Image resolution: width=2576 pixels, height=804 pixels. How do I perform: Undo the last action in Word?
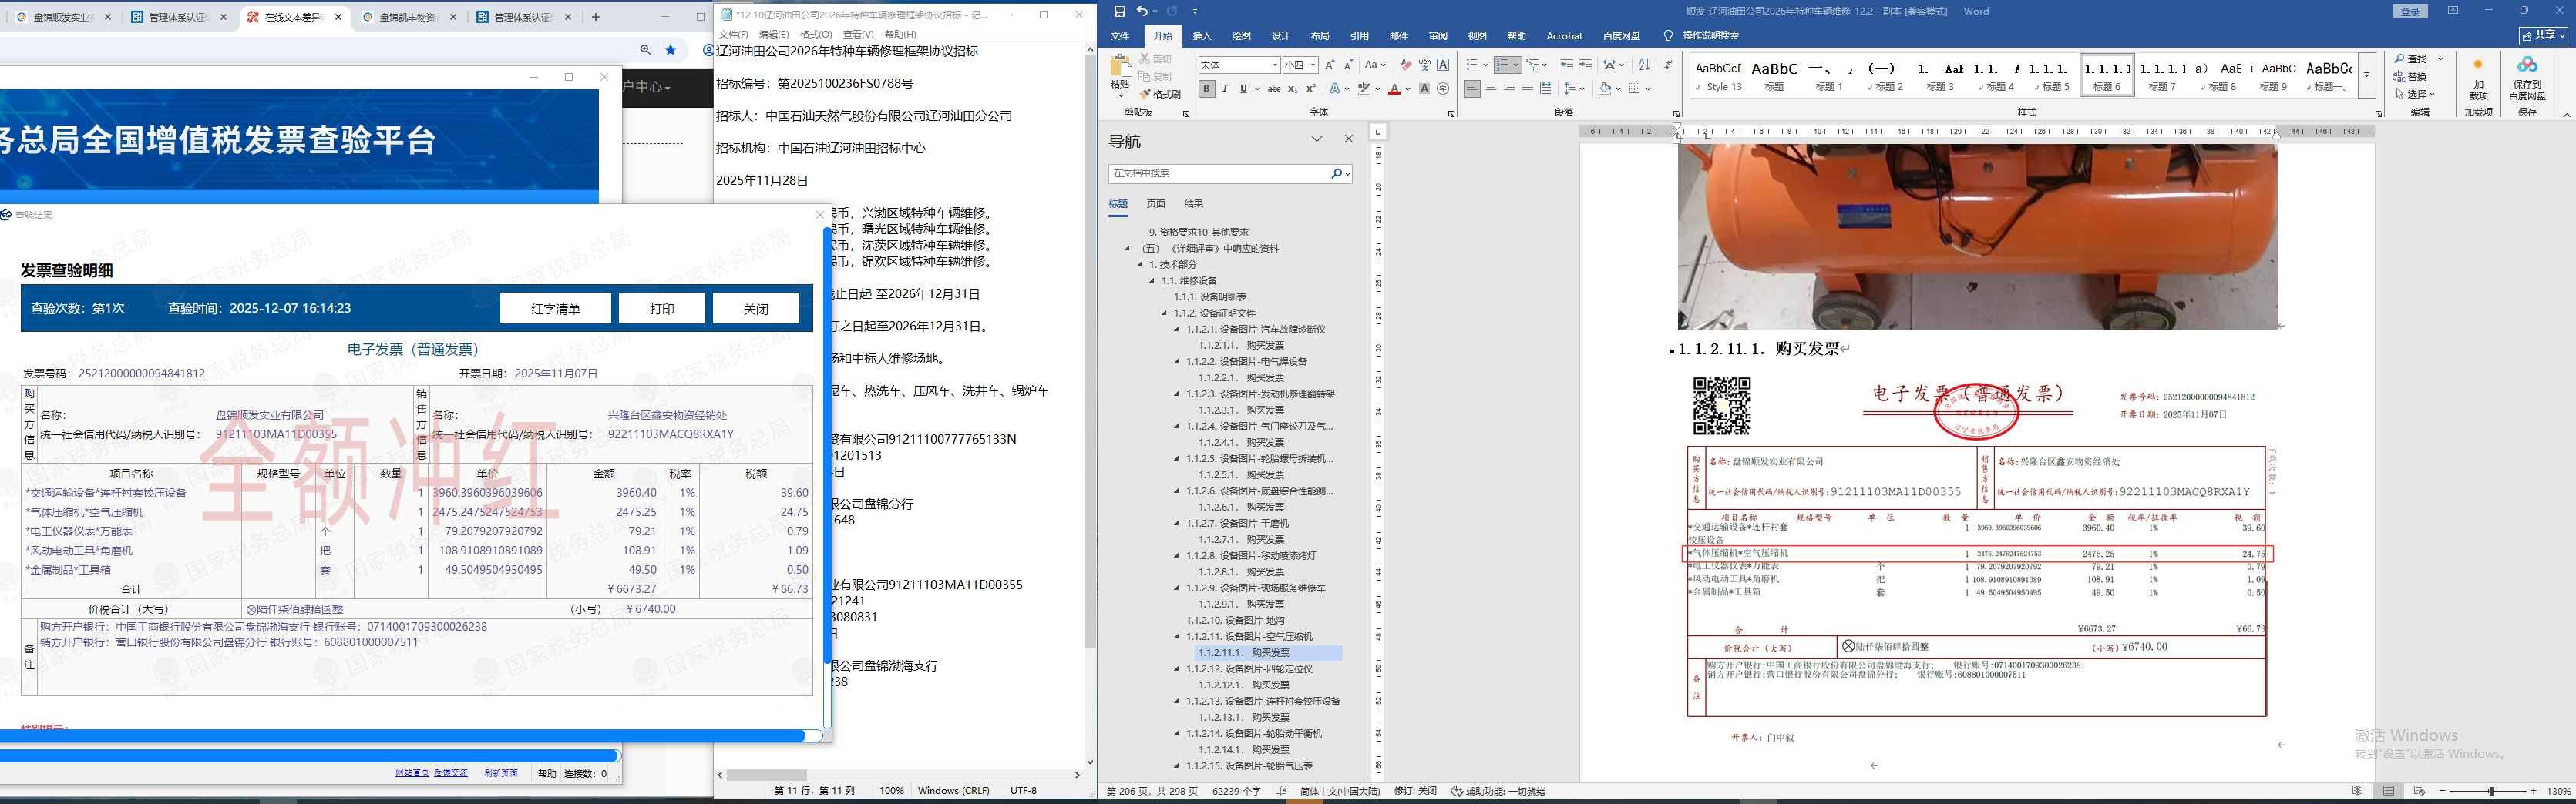(x=1142, y=11)
